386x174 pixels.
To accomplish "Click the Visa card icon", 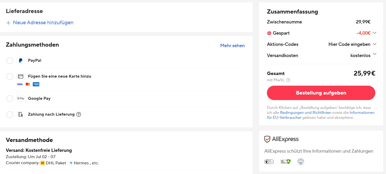I will click(x=20, y=84).
